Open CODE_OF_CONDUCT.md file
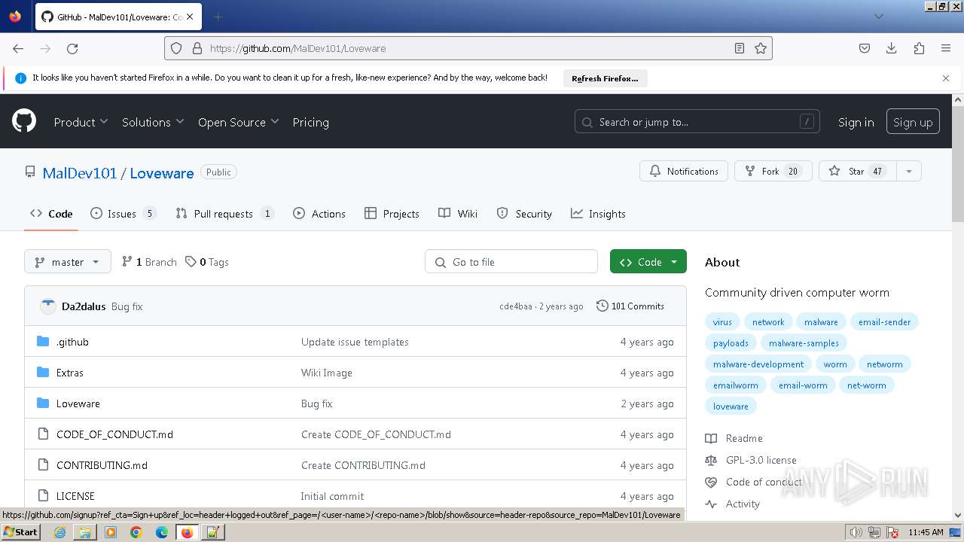Image resolution: width=964 pixels, height=542 pixels. 114,434
